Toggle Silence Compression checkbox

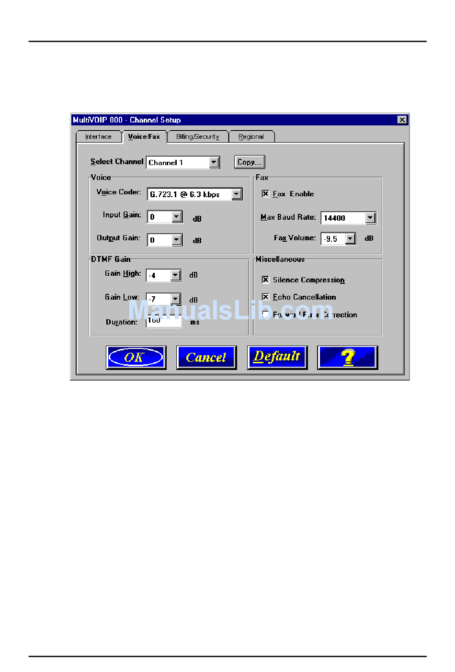pyautogui.click(x=265, y=280)
